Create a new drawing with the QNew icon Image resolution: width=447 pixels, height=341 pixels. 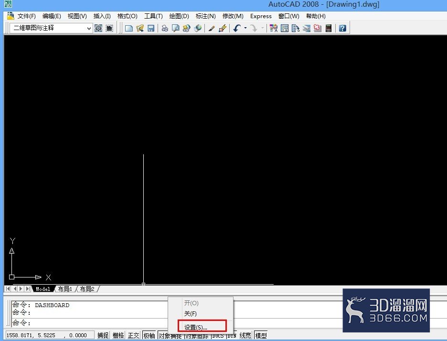[x=129, y=28]
